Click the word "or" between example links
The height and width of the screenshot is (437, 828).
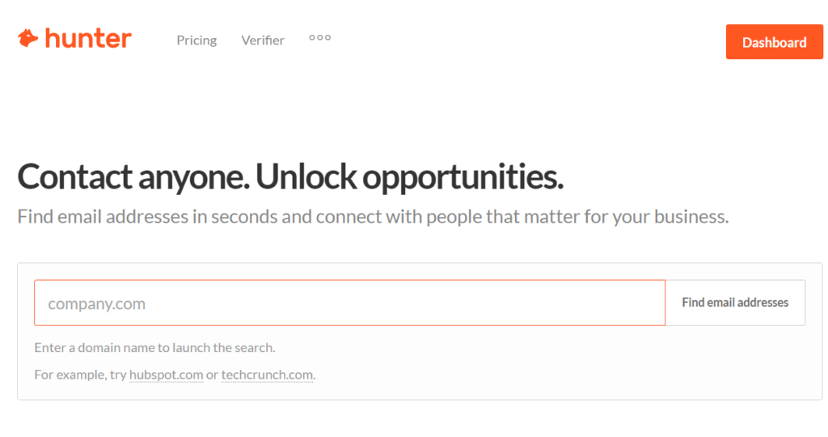click(x=212, y=375)
